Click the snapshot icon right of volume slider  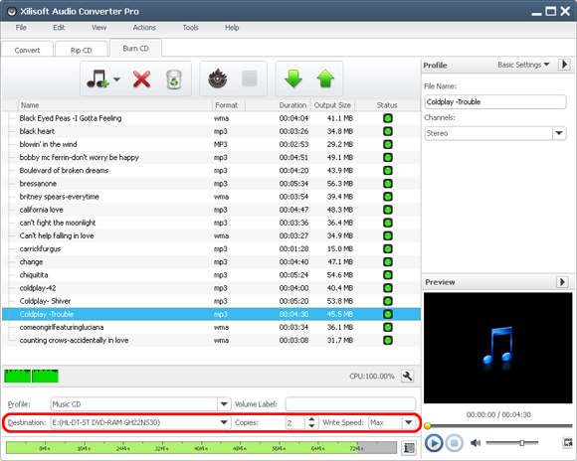click(568, 442)
